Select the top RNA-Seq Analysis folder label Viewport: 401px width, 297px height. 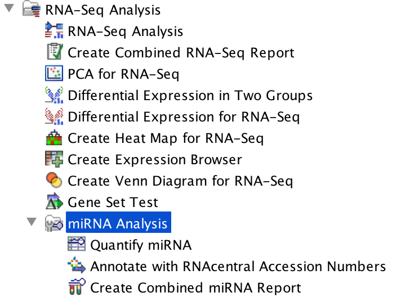(103, 10)
